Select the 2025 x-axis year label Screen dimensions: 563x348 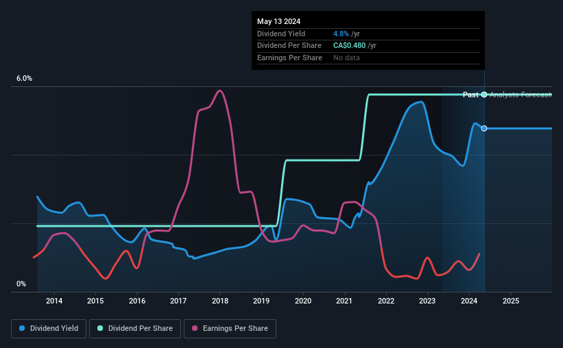[x=511, y=301]
